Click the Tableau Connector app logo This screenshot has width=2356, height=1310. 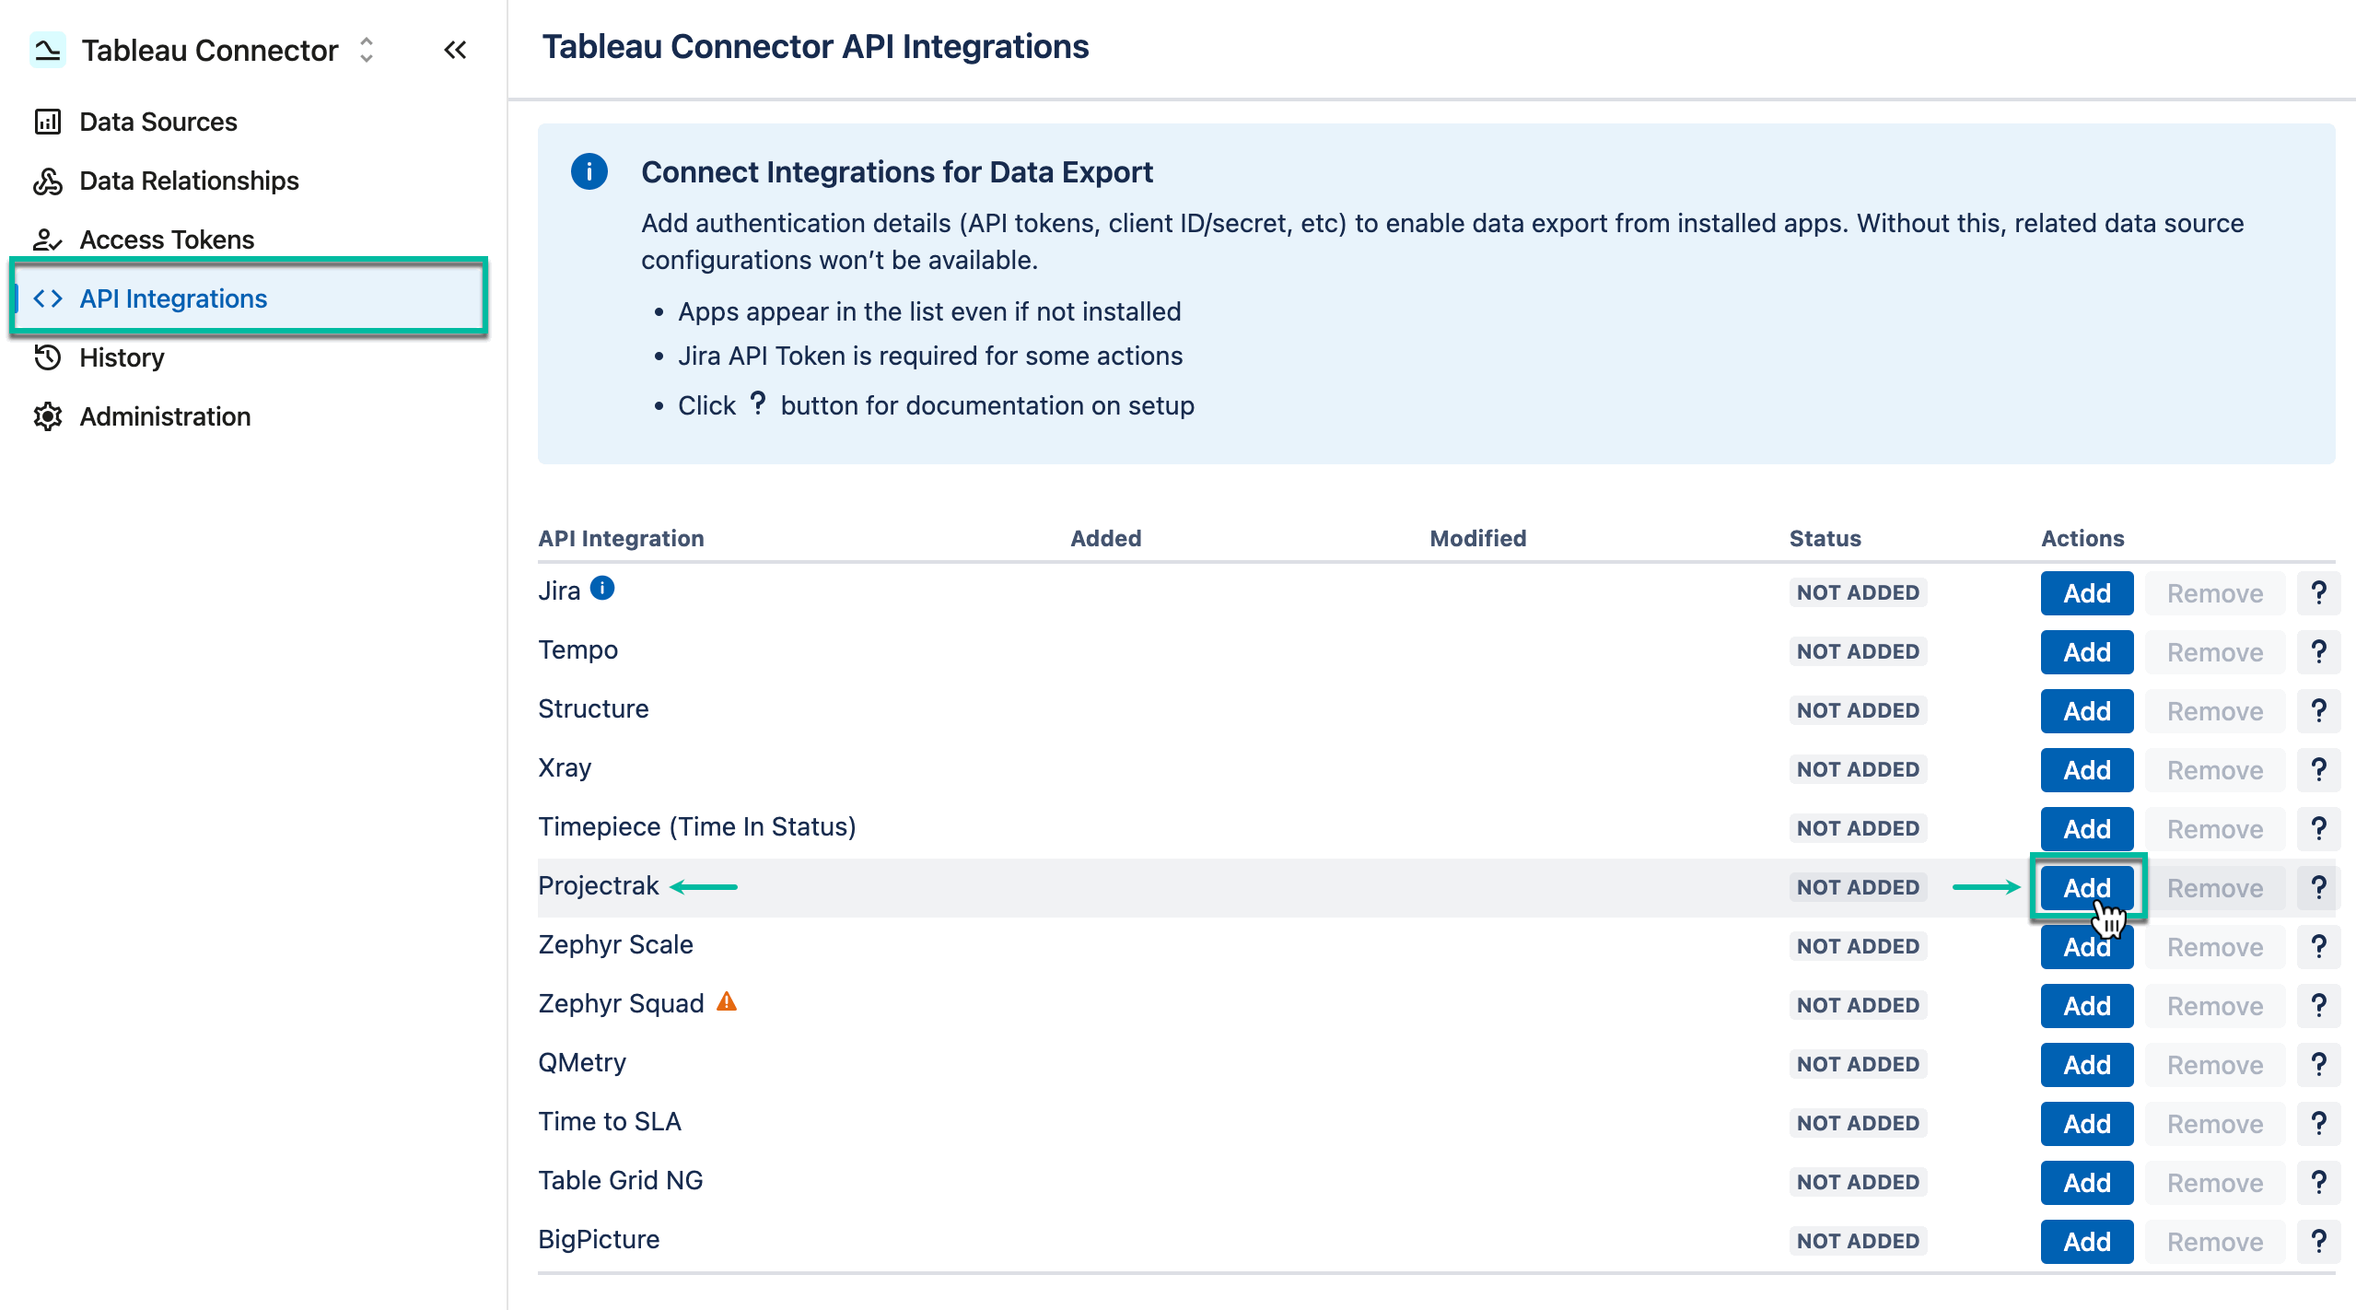(x=49, y=50)
